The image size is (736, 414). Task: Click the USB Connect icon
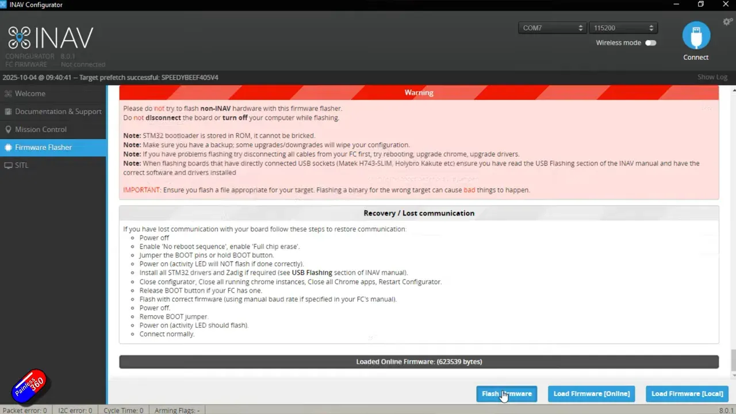click(x=696, y=36)
